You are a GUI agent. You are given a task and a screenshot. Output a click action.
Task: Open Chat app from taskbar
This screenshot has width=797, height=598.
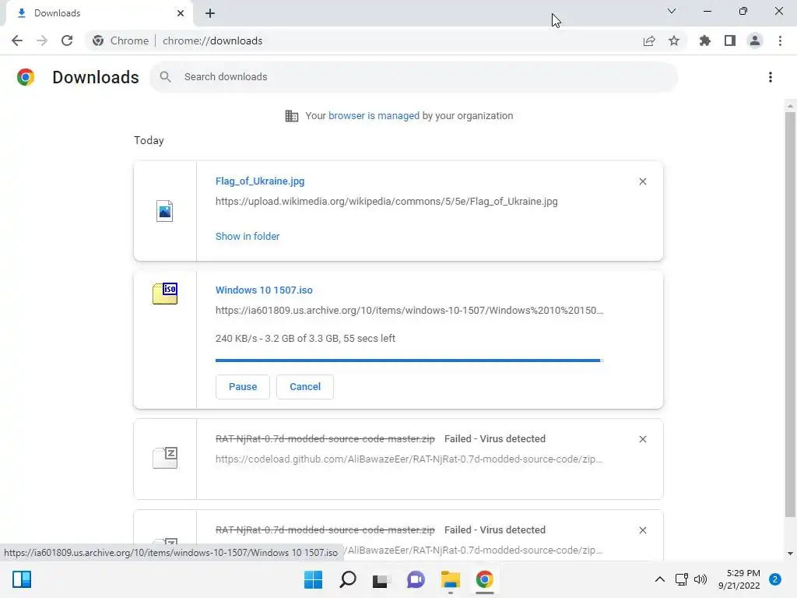coord(416,579)
